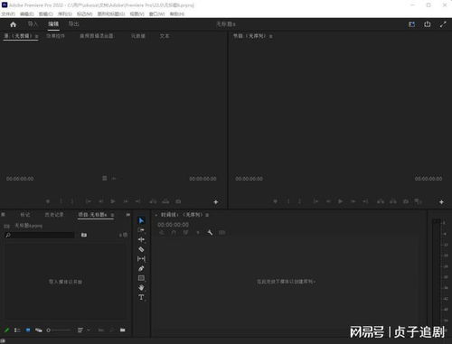
Task: Go to the Home screen icon
Action: click(x=13, y=24)
